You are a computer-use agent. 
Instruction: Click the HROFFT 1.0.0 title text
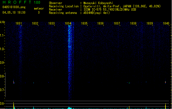pyautogui.click(x=22, y=2)
